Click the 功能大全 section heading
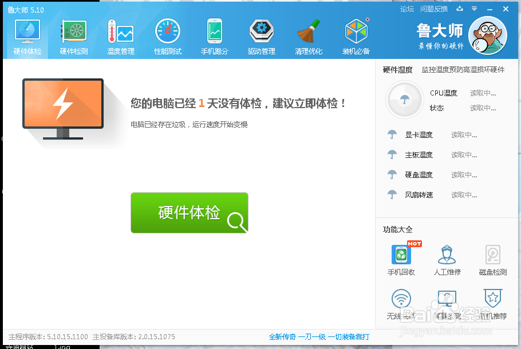This screenshot has width=521, height=349. 397,229
